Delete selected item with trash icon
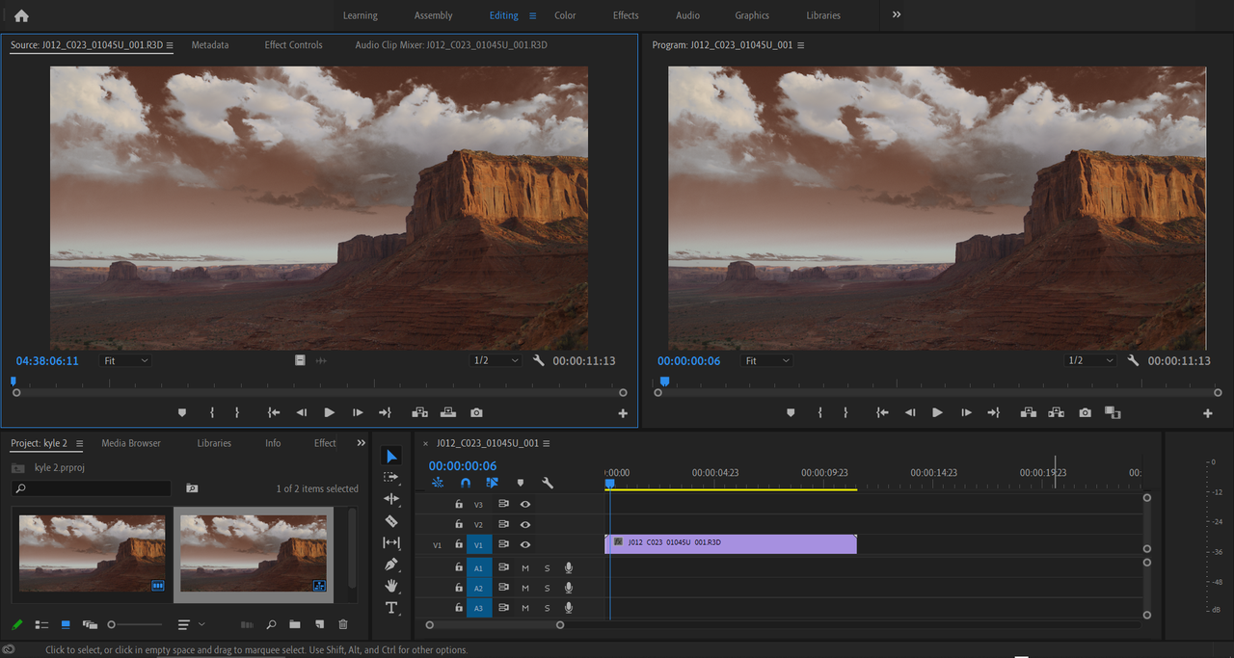The height and width of the screenshot is (658, 1234). click(343, 624)
